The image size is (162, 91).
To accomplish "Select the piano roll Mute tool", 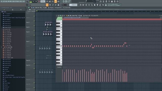I will click(x=74, y=16).
